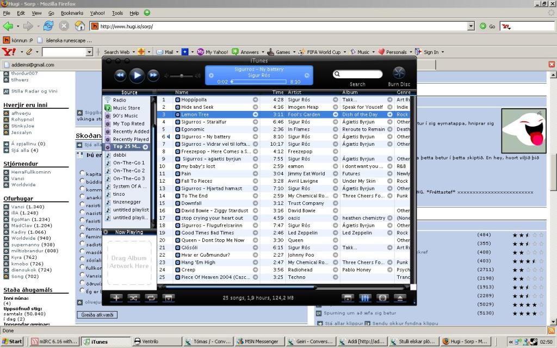Reload the current page in Firefox

point(48,26)
